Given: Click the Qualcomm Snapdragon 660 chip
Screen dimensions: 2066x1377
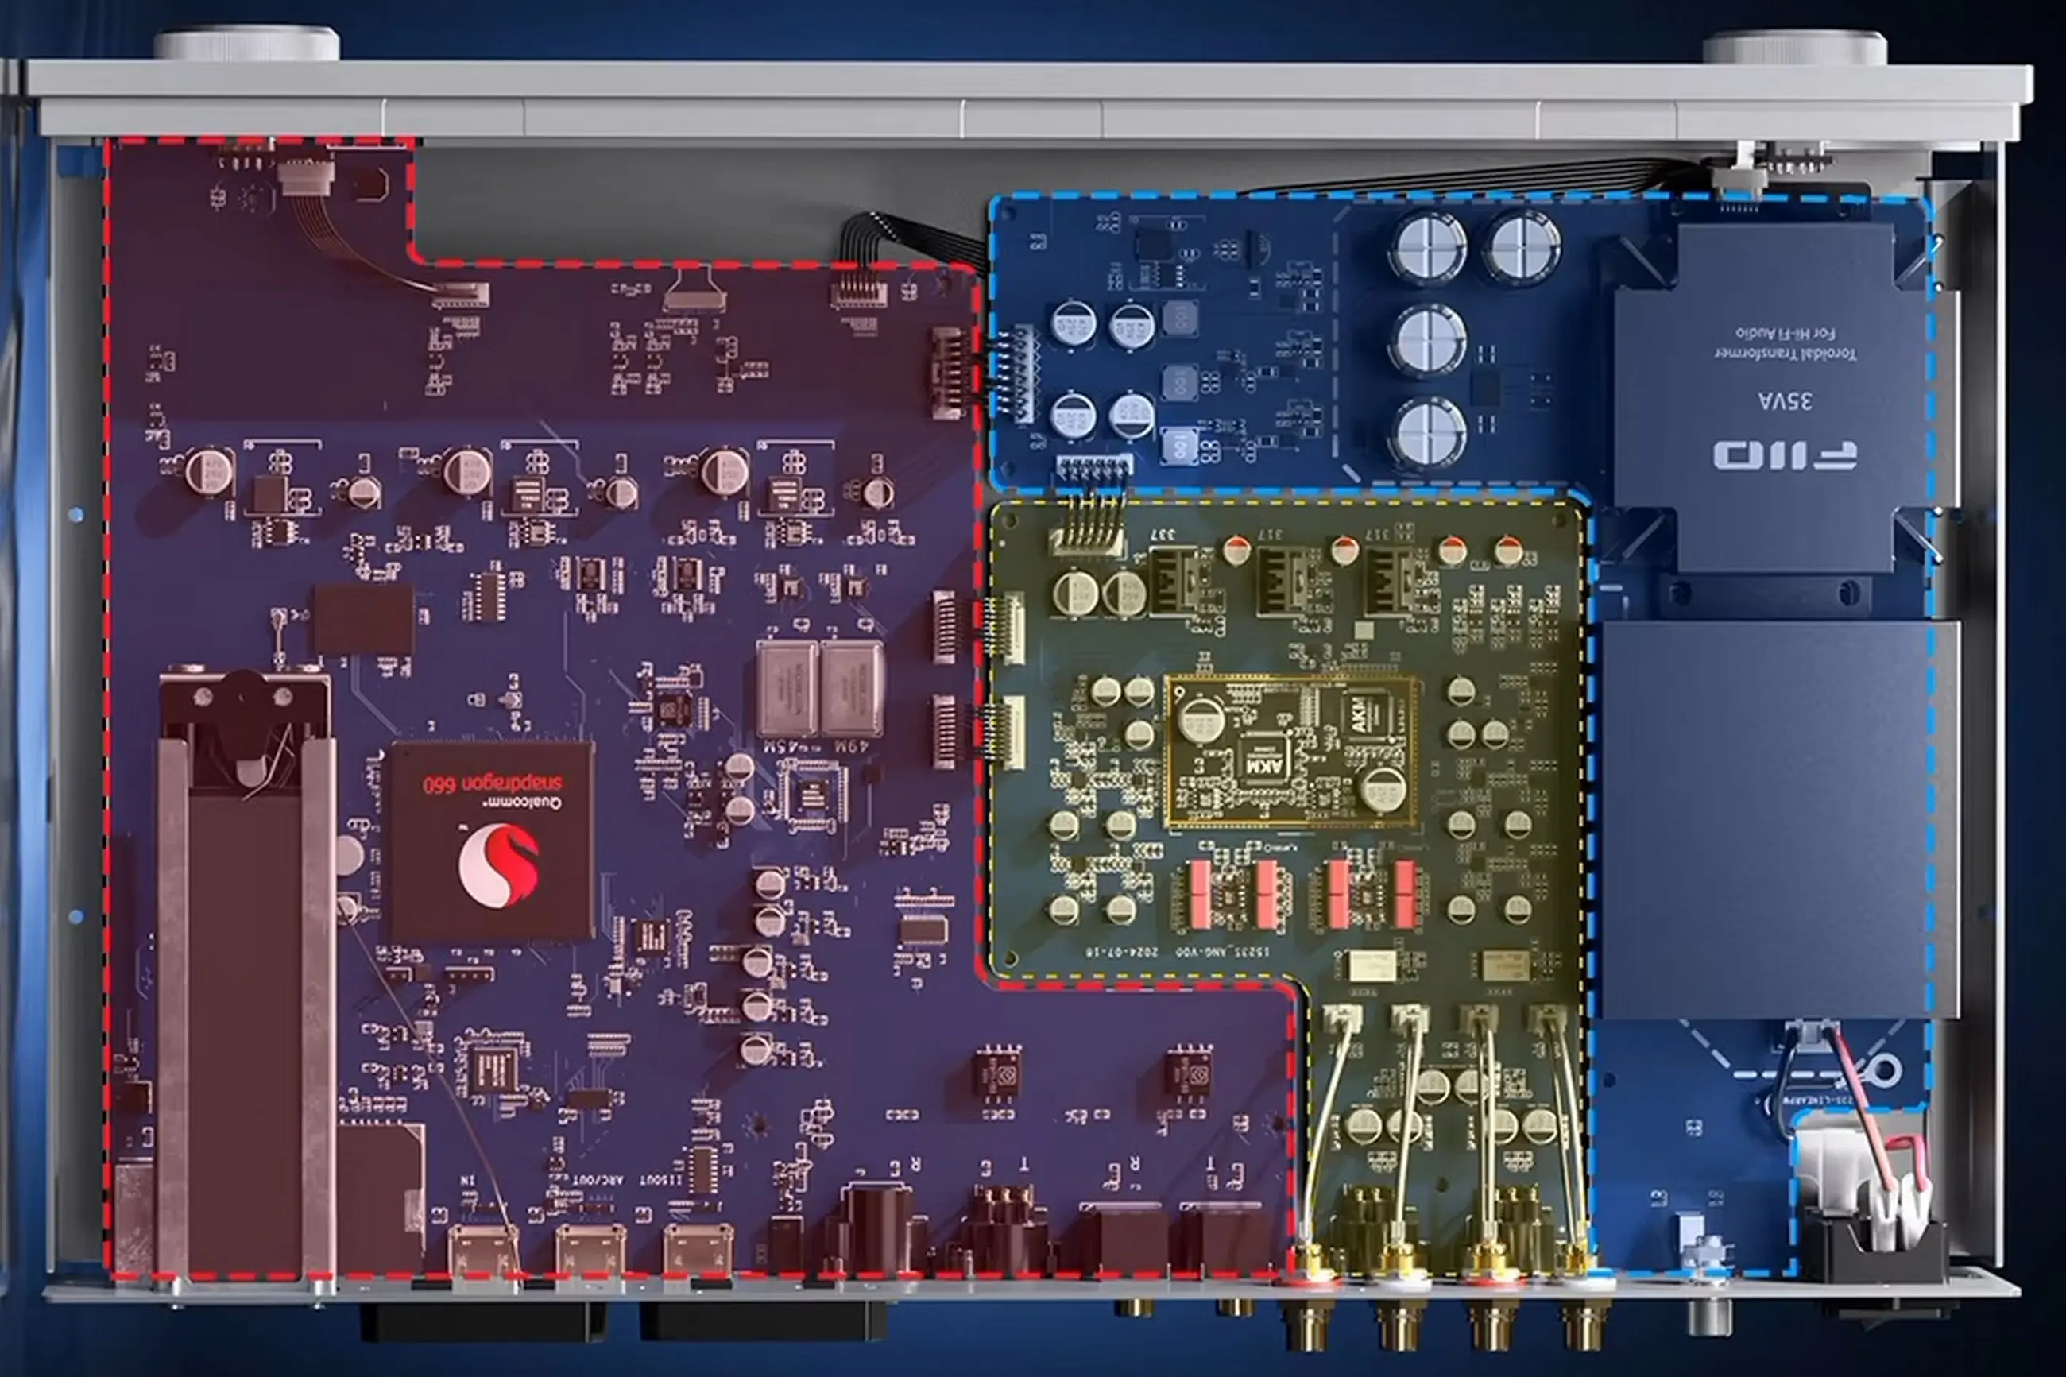Looking at the screenshot, I should (x=492, y=841).
